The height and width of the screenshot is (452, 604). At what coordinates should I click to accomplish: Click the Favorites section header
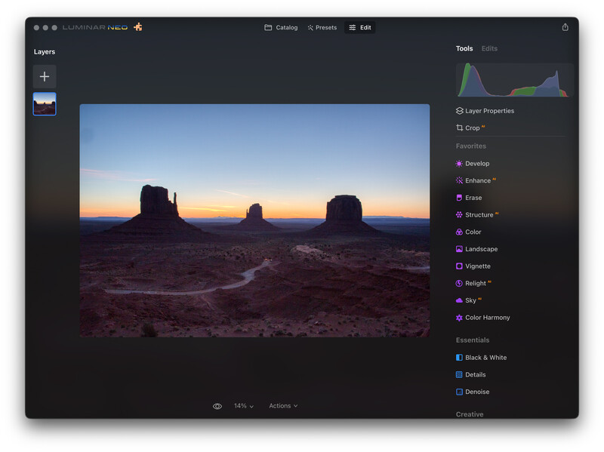pyautogui.click(x=470, y=146)
